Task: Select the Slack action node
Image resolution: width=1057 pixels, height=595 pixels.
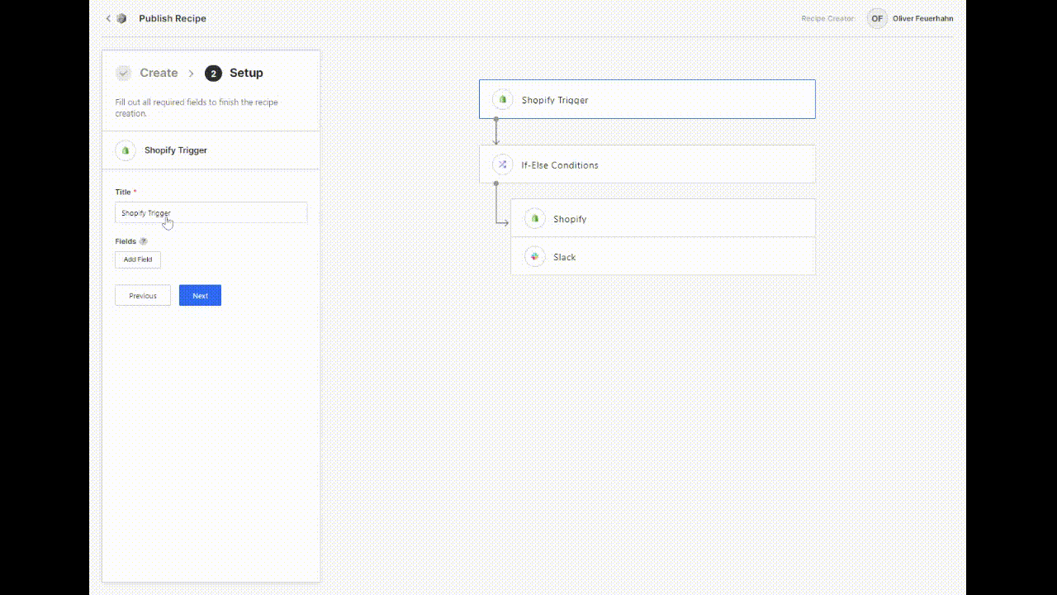Action: point(663,257)
